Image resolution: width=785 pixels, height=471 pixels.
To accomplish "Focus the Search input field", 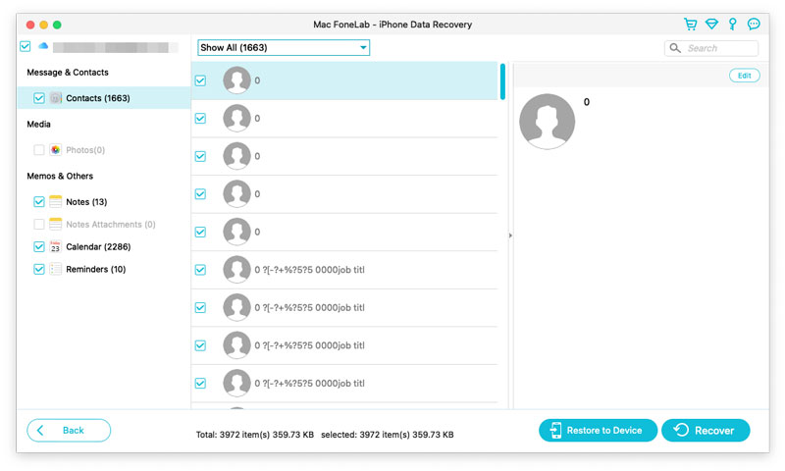I will pyautogui.click(x=711, y=48).
